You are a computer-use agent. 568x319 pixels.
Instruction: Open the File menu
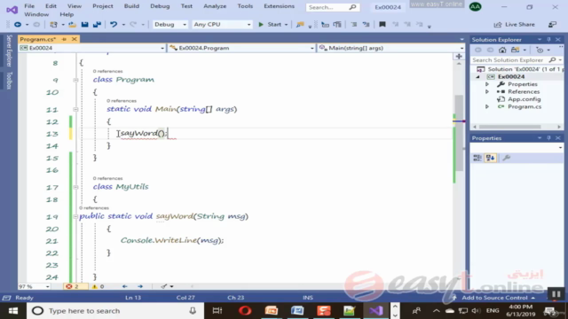pos(29,6)
